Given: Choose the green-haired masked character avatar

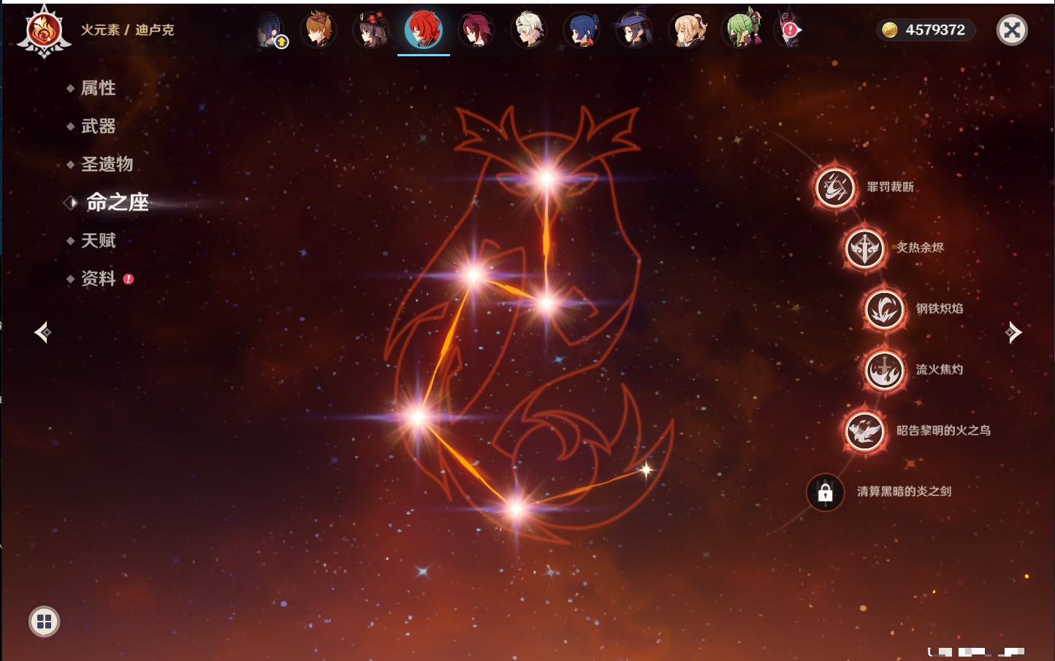Looking at the screenshot, I should tap(742, 30).
